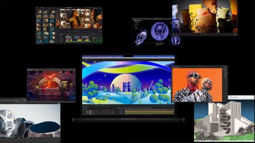Click the illustrated city composition preview on the laptop
Image resolution: width=255 pixels, height=143 pixels.
(128, 83)
